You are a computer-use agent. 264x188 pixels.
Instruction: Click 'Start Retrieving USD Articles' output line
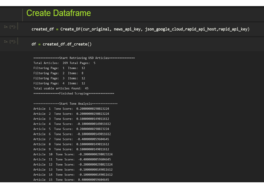tap(84, 58)
